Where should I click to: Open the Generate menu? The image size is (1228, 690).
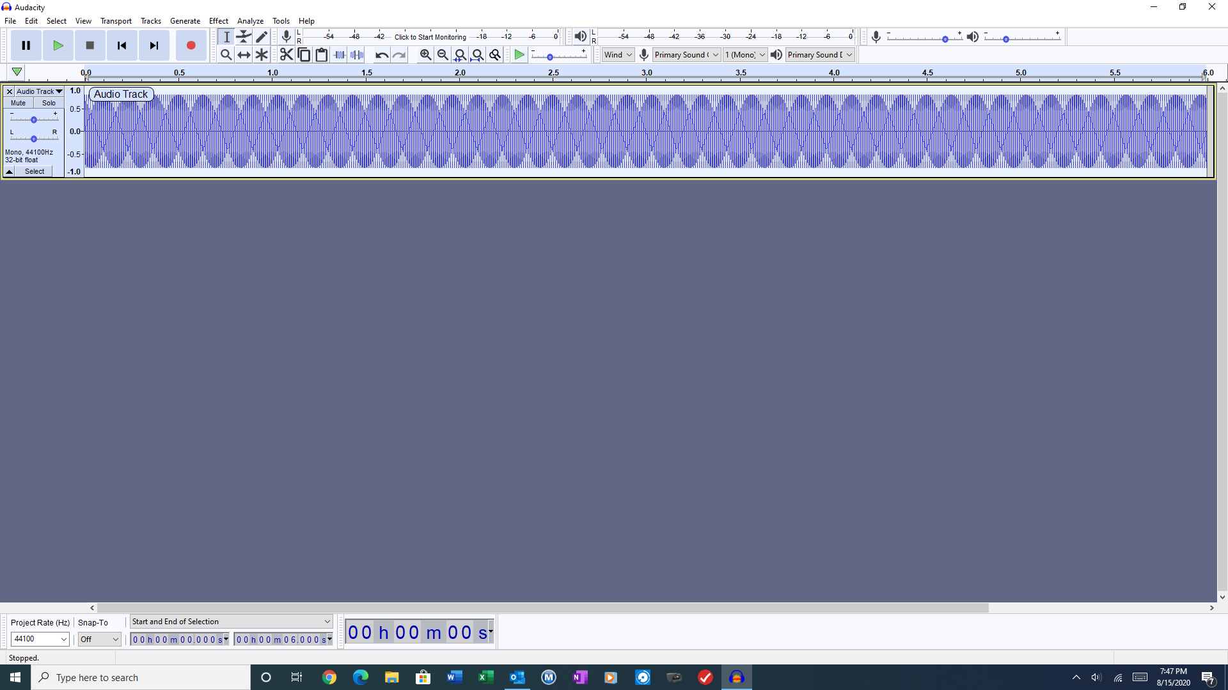185,21
